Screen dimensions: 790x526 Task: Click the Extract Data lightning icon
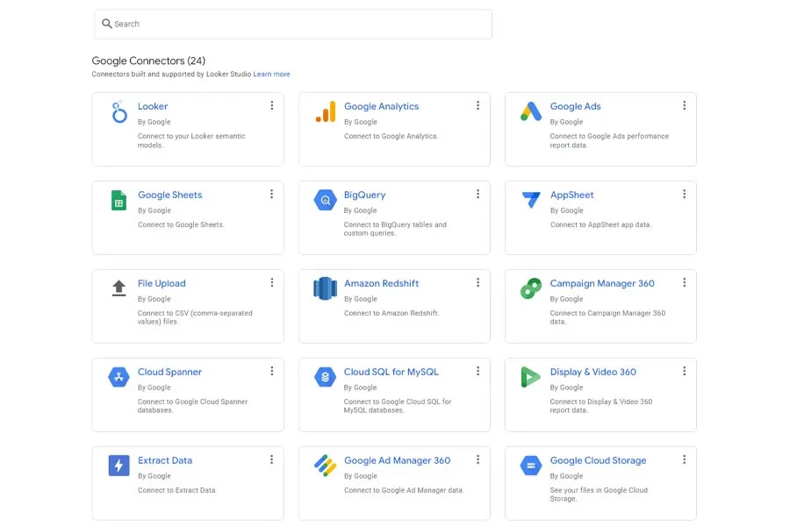coord(118,466)
